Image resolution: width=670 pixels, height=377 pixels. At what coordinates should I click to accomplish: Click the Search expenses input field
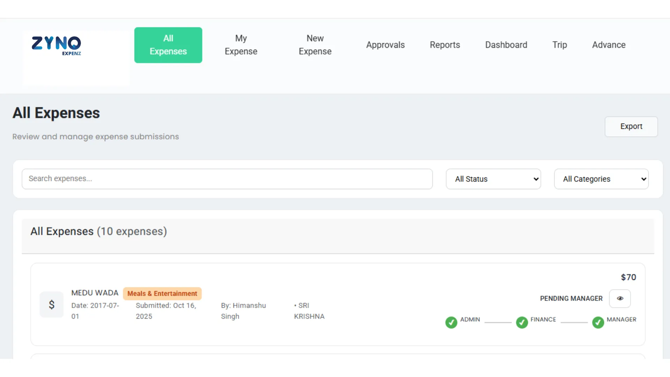click(x=227, y=179)
